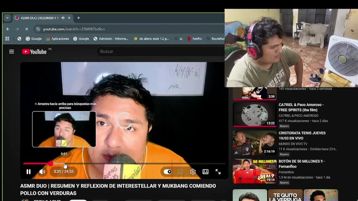The height and width of the screenshot is (201, 358).
Task: Switch to theater mode
Action: coord(205,172)
